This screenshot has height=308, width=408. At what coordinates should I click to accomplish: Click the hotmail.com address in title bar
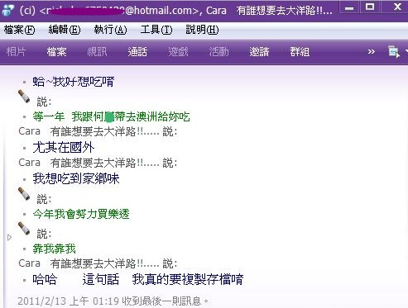(120, 11)
